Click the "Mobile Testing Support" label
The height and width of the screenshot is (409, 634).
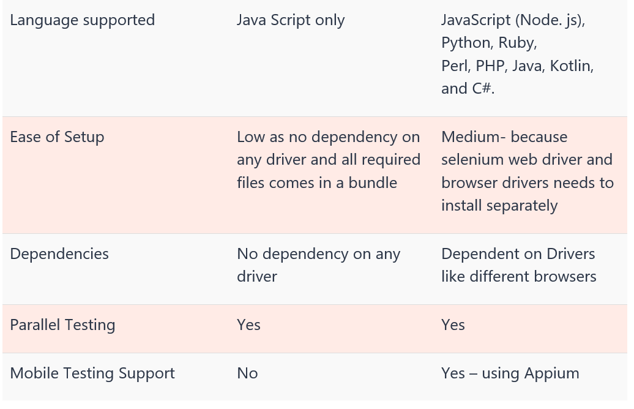92,374
